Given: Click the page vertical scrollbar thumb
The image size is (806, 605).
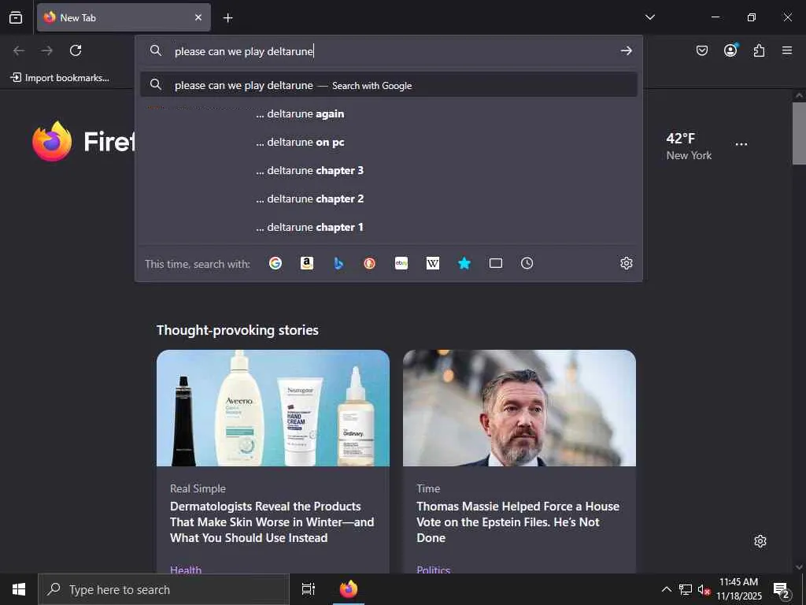Looking at the screenshot, I should click(x=799, y=133).
